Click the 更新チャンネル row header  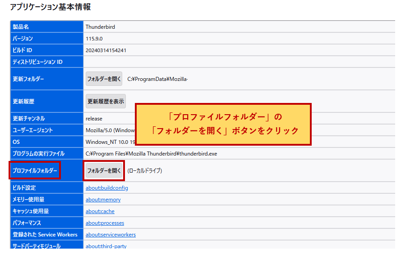pyautogui.click(x=47, y=119)
